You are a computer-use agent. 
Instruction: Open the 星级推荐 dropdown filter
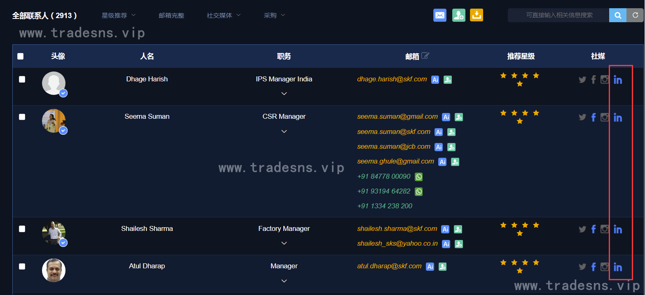(119, 15)
